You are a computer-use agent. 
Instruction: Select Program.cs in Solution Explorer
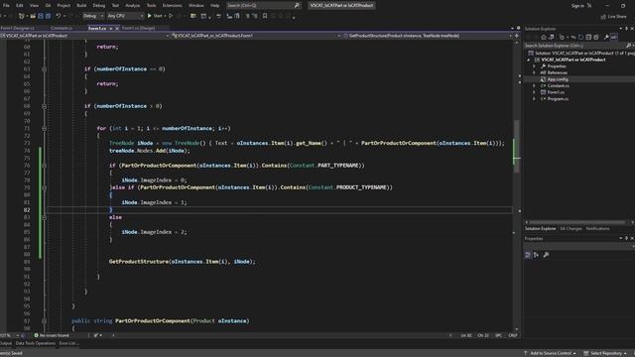[x=558, y=99]
